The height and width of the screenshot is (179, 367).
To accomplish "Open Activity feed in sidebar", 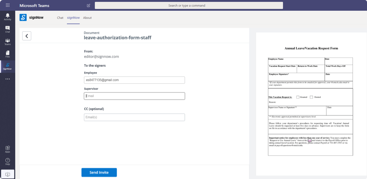I will pos(8,17).
